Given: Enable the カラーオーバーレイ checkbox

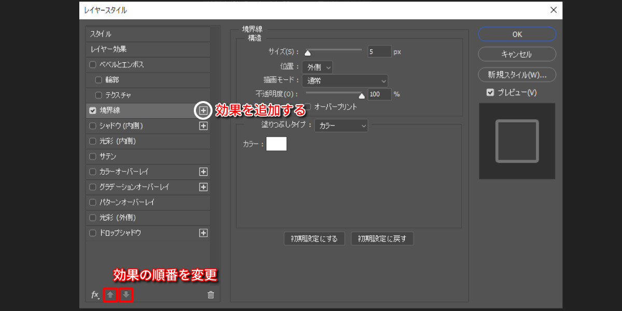Looking at the screenshot, I should [93, 172].
